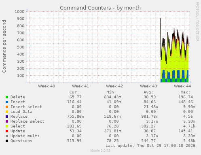Click the purple Replace select legend swatch
Viewport: 201px width, 155px height.
[7, 121]
